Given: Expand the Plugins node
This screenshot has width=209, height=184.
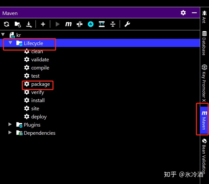Looking at the screenshot, I should [x=10, y=124].
